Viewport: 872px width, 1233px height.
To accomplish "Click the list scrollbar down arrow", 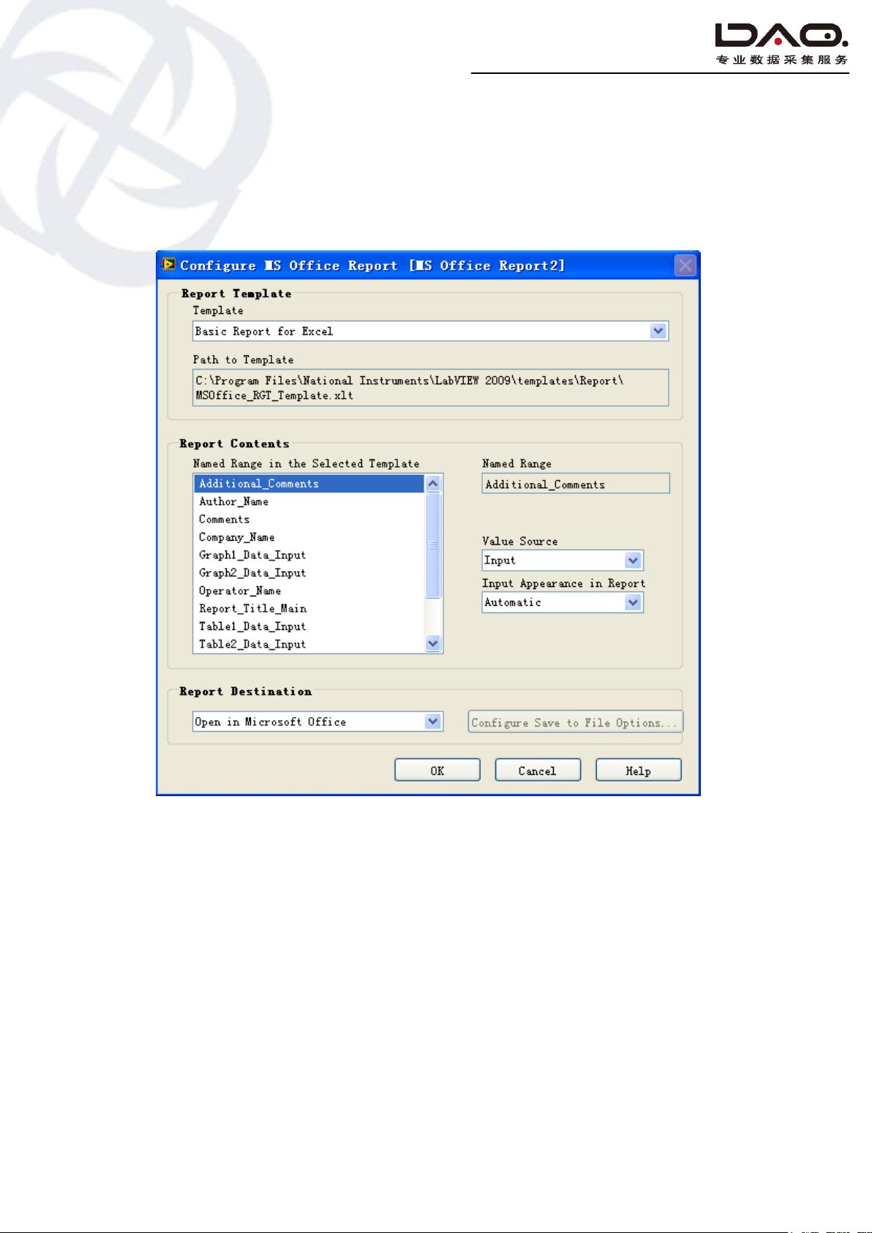I will [x=433, y=644].
